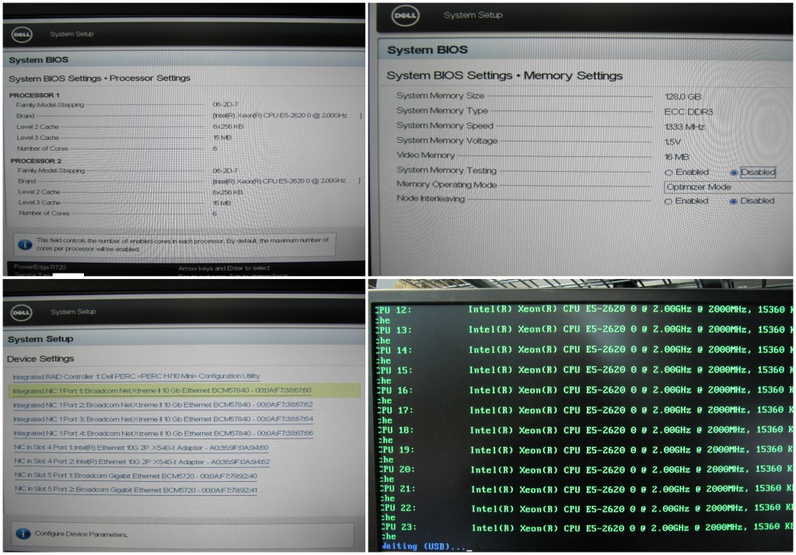
Task: Click the Memory Operating Mode label
Action: pyautogui.click(x=446, y=185)
